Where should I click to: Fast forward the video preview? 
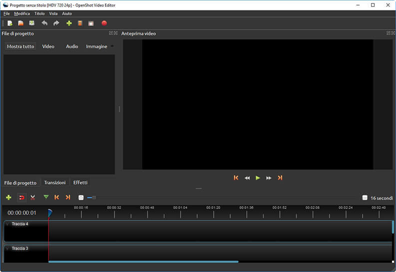269,178
